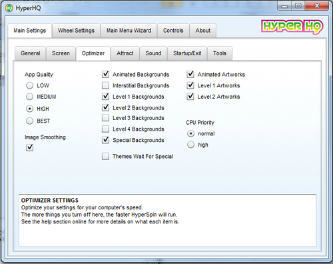
Task: Open the Main Menu Wizard tab
Action: click(x=129, y=31)
